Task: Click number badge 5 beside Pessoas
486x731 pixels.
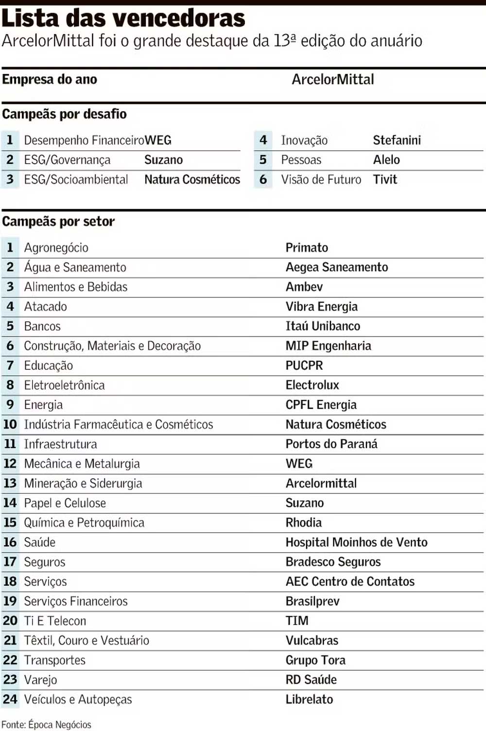Action: pos(263,160)
